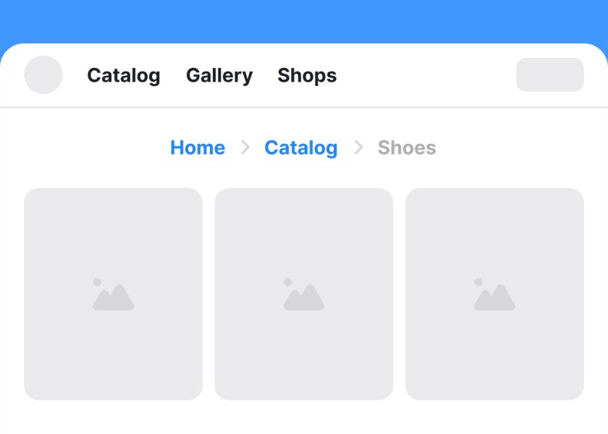Open Catalog in the top navigation
Image resolution: width=608 pixels, height=434 pixels.
pos(124,75)
